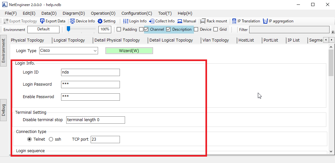Click the Export Data toolbar icon

tap(42, 21)
